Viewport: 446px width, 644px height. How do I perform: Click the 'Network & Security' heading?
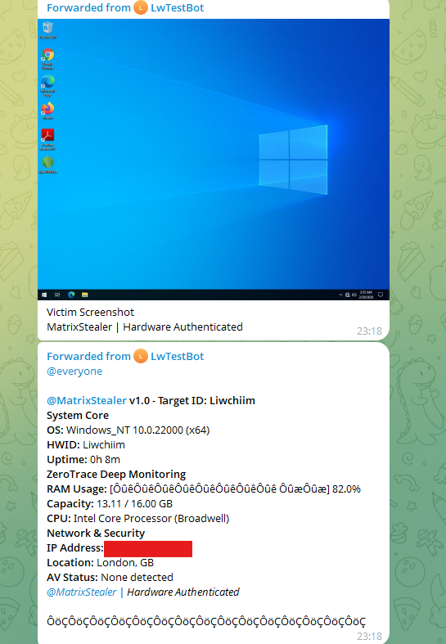[96, 533]
